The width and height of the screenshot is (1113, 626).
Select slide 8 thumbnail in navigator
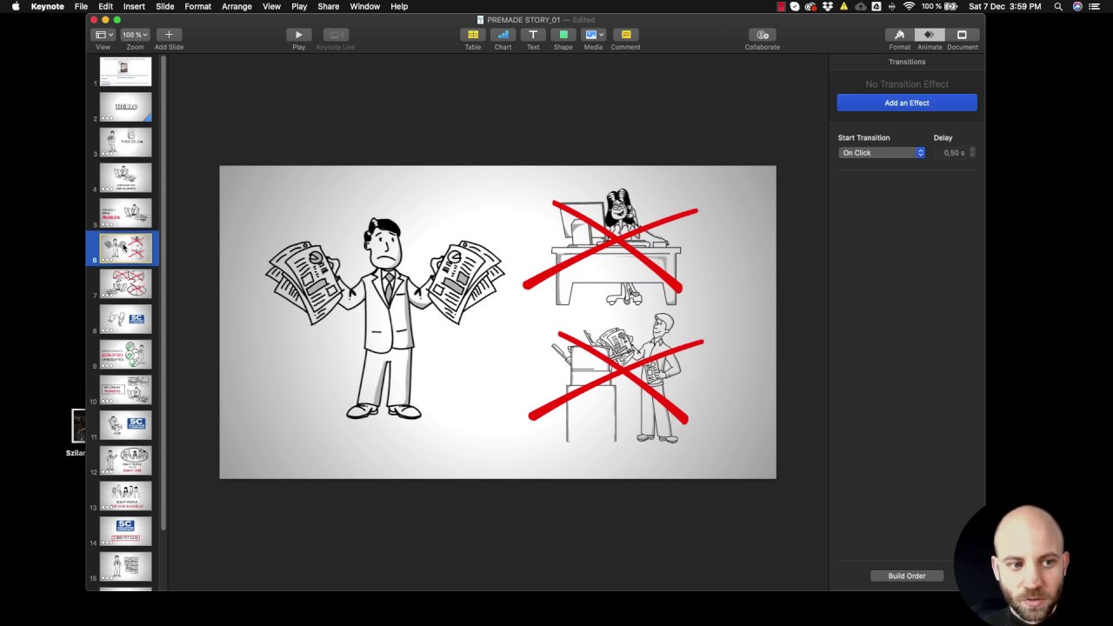point(125,319)
